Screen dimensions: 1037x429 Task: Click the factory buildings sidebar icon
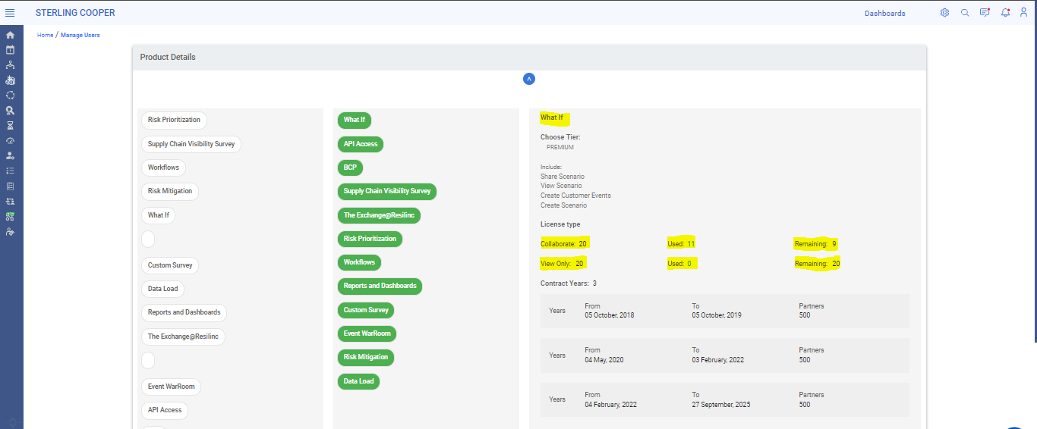[10, 80]
